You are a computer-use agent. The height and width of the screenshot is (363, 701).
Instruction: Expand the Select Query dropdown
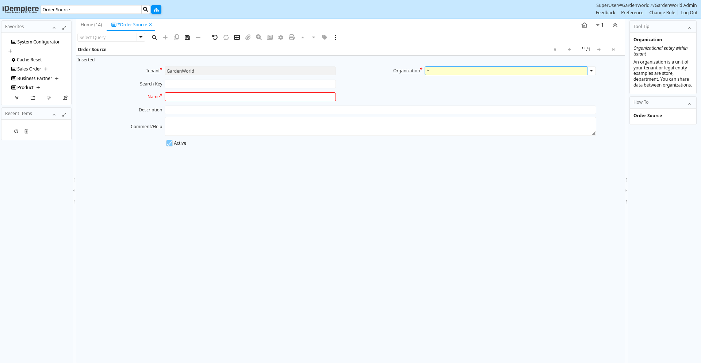tap(141, 37)
